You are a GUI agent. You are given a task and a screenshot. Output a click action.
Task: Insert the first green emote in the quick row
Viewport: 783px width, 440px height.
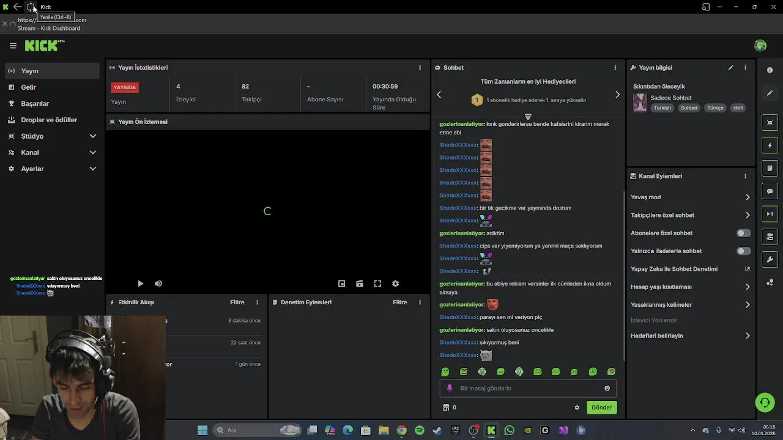pos(445,372)
